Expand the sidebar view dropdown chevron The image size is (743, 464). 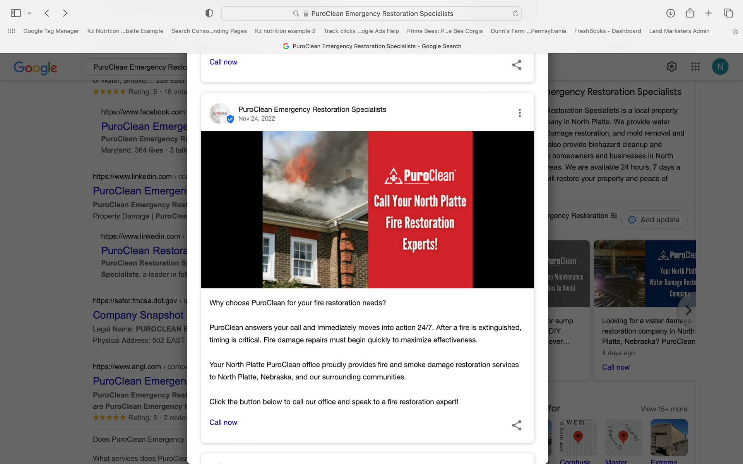[x=30, y=13]
